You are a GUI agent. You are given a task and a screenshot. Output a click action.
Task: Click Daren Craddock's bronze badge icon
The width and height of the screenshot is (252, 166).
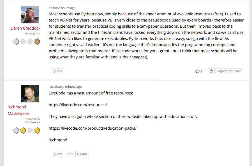click(x=37, y=42)
